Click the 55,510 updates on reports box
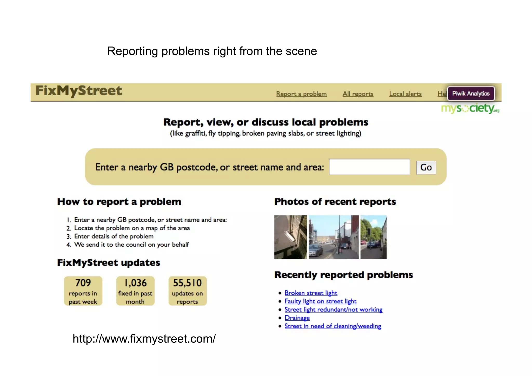Screen dimensions: 532x376 click(x=188, y=291)
